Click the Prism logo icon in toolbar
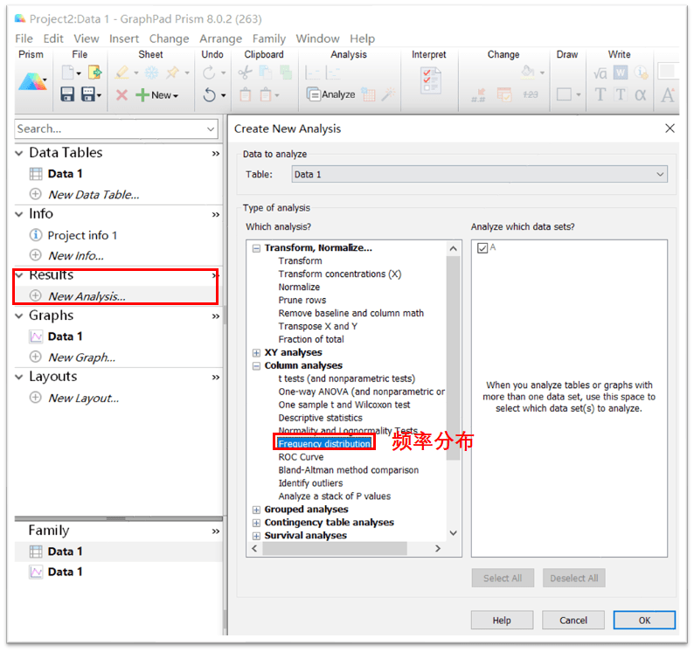This screenshot has height=652, width=694. (x=33, y=83)
